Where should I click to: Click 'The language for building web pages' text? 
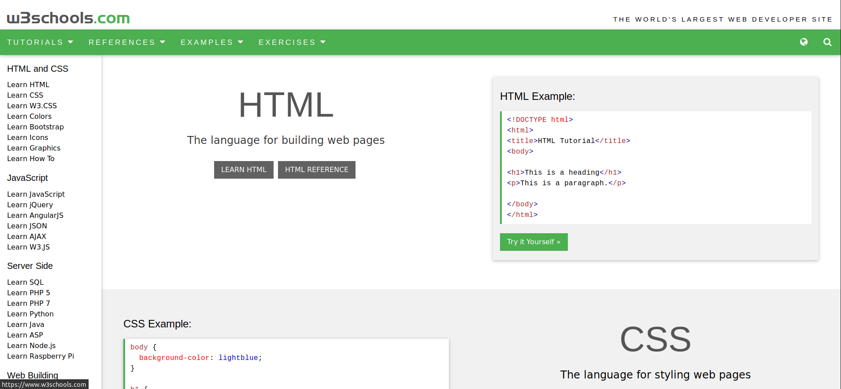(x=286, y=140)
